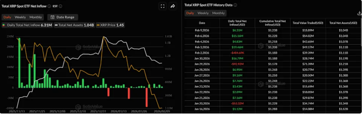Viewport: 362px width, 114px height.
Task: Click the -$404.69K outflow value
Action: [x=237, y=53]
